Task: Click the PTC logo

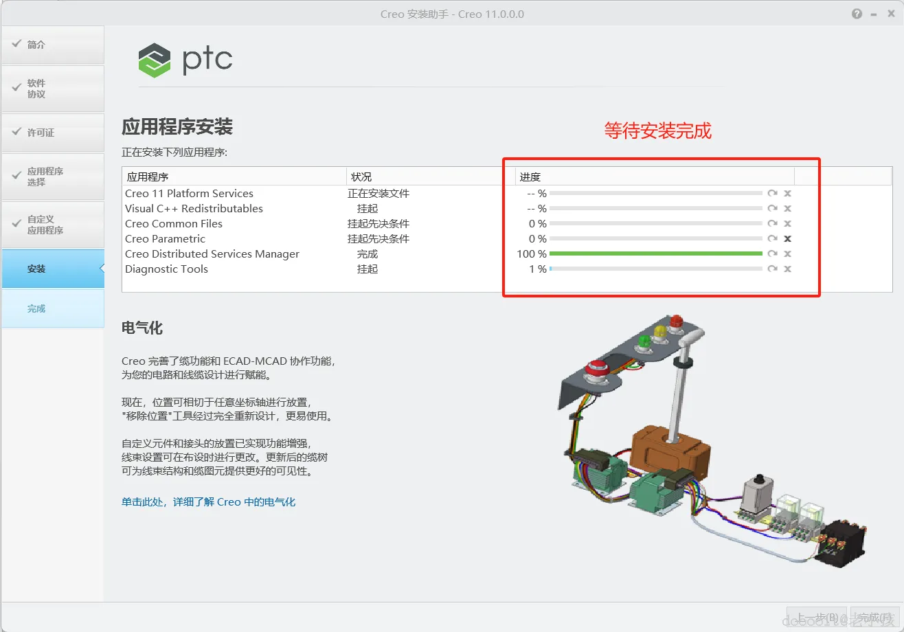Action: [185, 60]
